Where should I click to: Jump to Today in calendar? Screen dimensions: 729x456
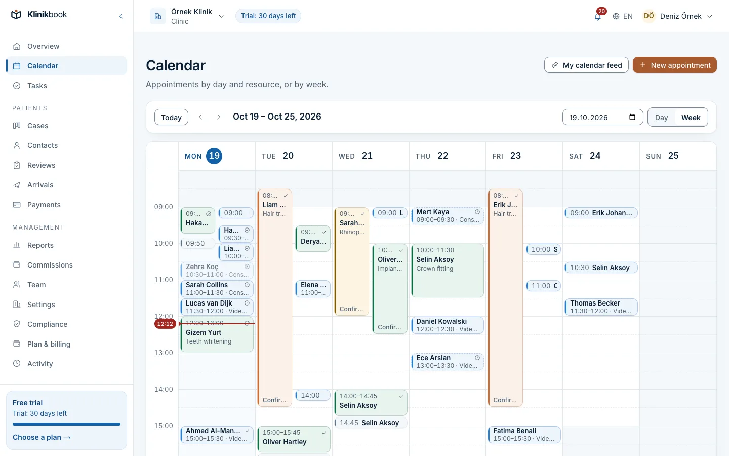(x=171, y=117)
